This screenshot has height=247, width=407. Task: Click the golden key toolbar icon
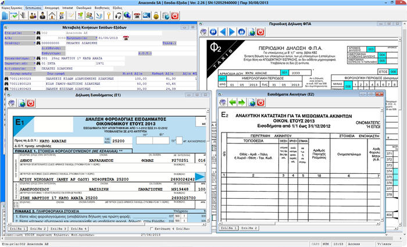pyautogui.click(x=109, y=16)
